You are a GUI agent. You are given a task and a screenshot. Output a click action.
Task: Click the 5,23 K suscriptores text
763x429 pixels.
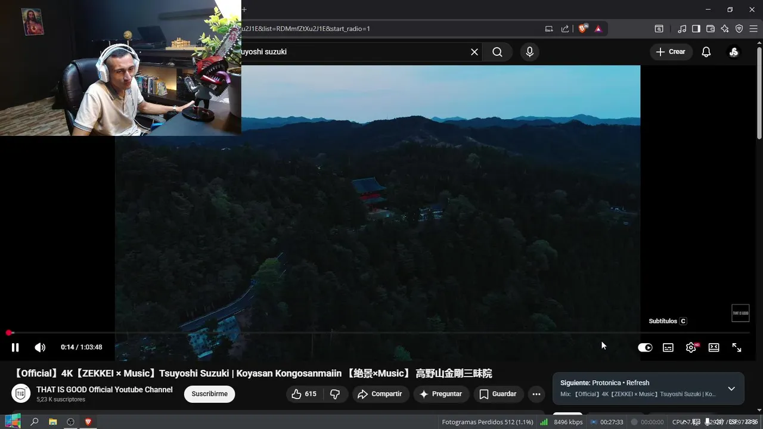click(61, 399)
